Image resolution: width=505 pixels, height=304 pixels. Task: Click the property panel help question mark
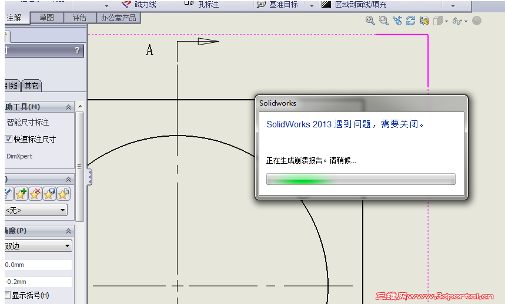tap(77, 50)
